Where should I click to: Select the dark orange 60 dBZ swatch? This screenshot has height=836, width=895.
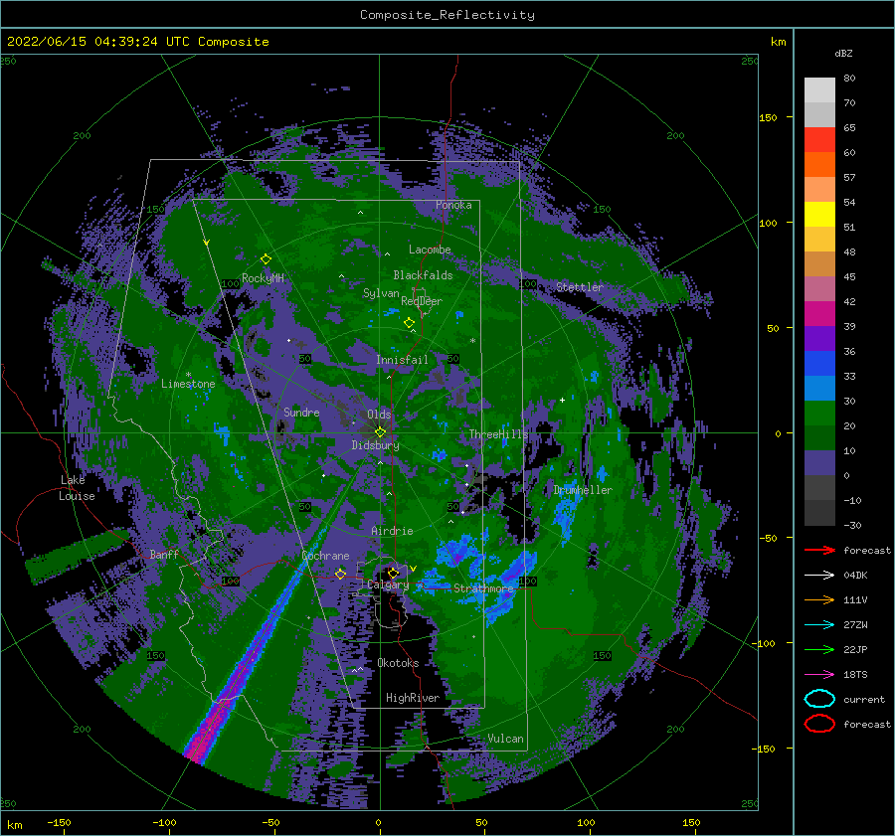pos(819,164)
